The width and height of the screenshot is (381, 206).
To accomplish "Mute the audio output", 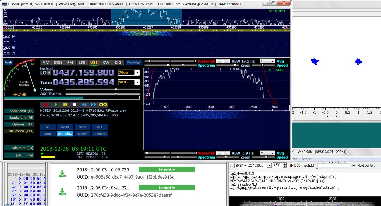I will point(48,134).
